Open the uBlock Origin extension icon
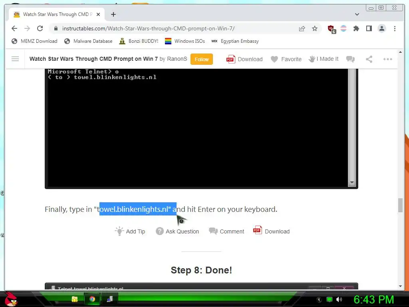409x307 pixels. (x=331, y=29)
